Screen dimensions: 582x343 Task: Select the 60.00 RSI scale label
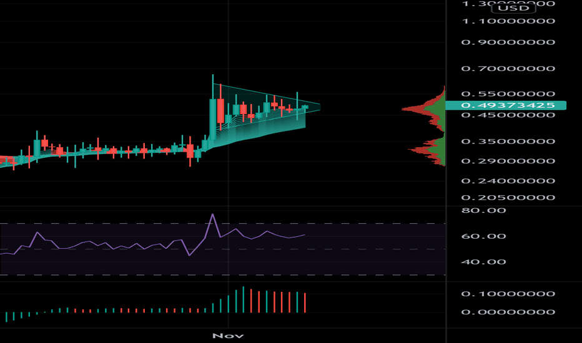(x=483, y=236)
